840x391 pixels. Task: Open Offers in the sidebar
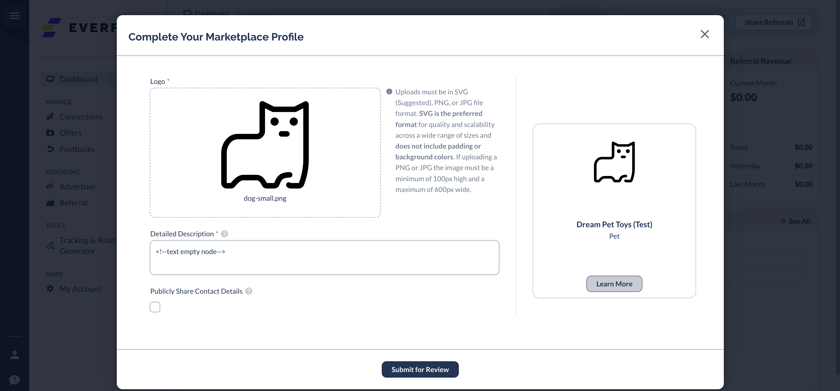71,133
